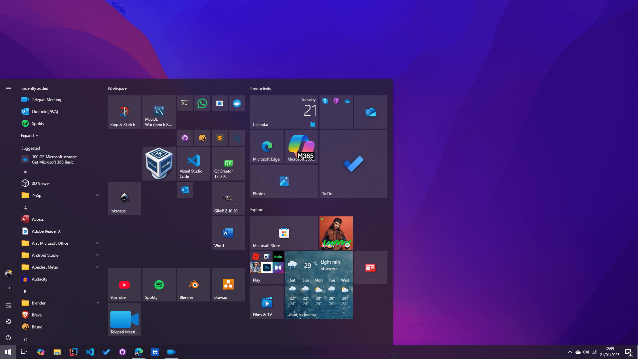Open the VirtualBox tile
The image size is (638, 359).
tap(159, 164)
